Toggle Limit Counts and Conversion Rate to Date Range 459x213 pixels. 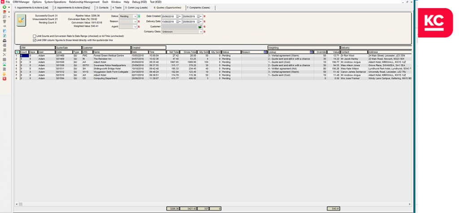[x=35, y=36]
